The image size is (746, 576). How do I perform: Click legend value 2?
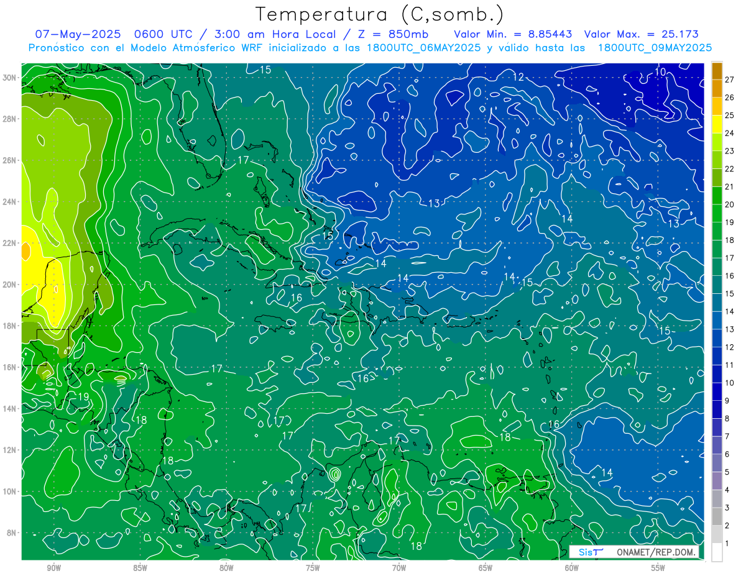pos(727,526)
